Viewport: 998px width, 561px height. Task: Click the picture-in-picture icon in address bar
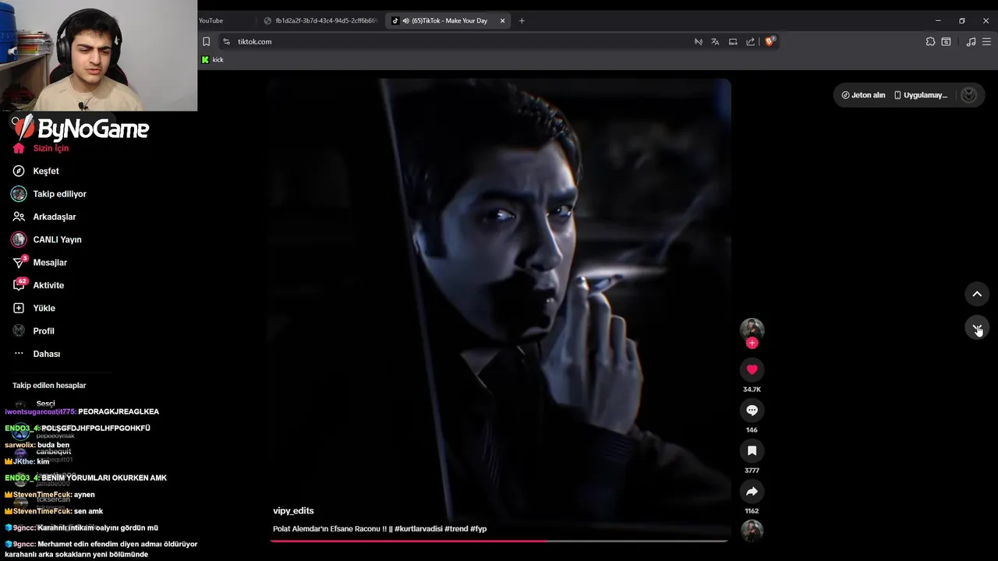pyautogui.click(x=733, y=42)
